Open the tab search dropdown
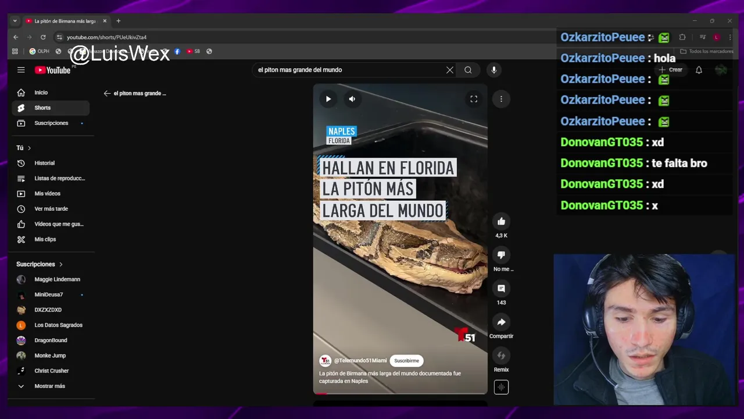This screenshot has width=744, height=419. [15, 21]
